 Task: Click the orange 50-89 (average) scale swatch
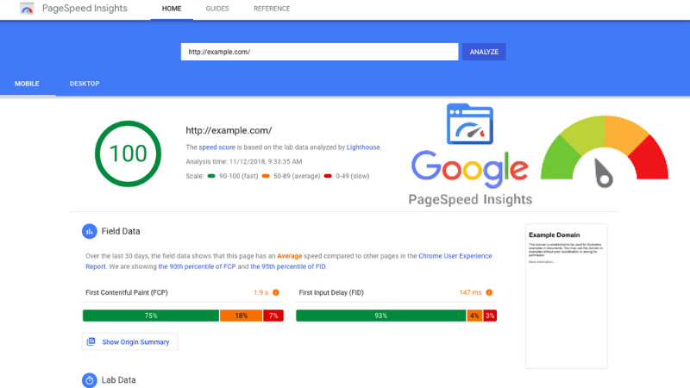pos(266,176)
